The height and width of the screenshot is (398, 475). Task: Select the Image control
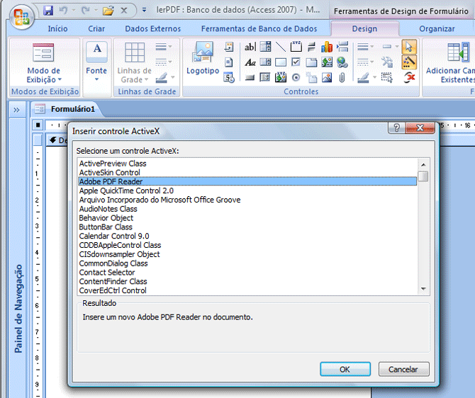click(x=327, y=78)
